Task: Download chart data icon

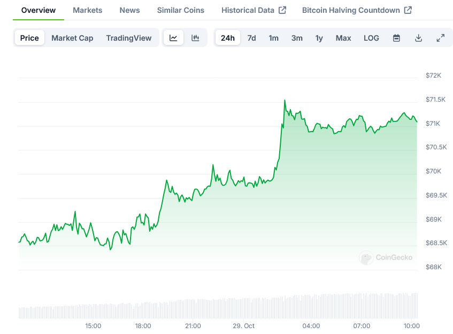Action: [x=418, y=38]
